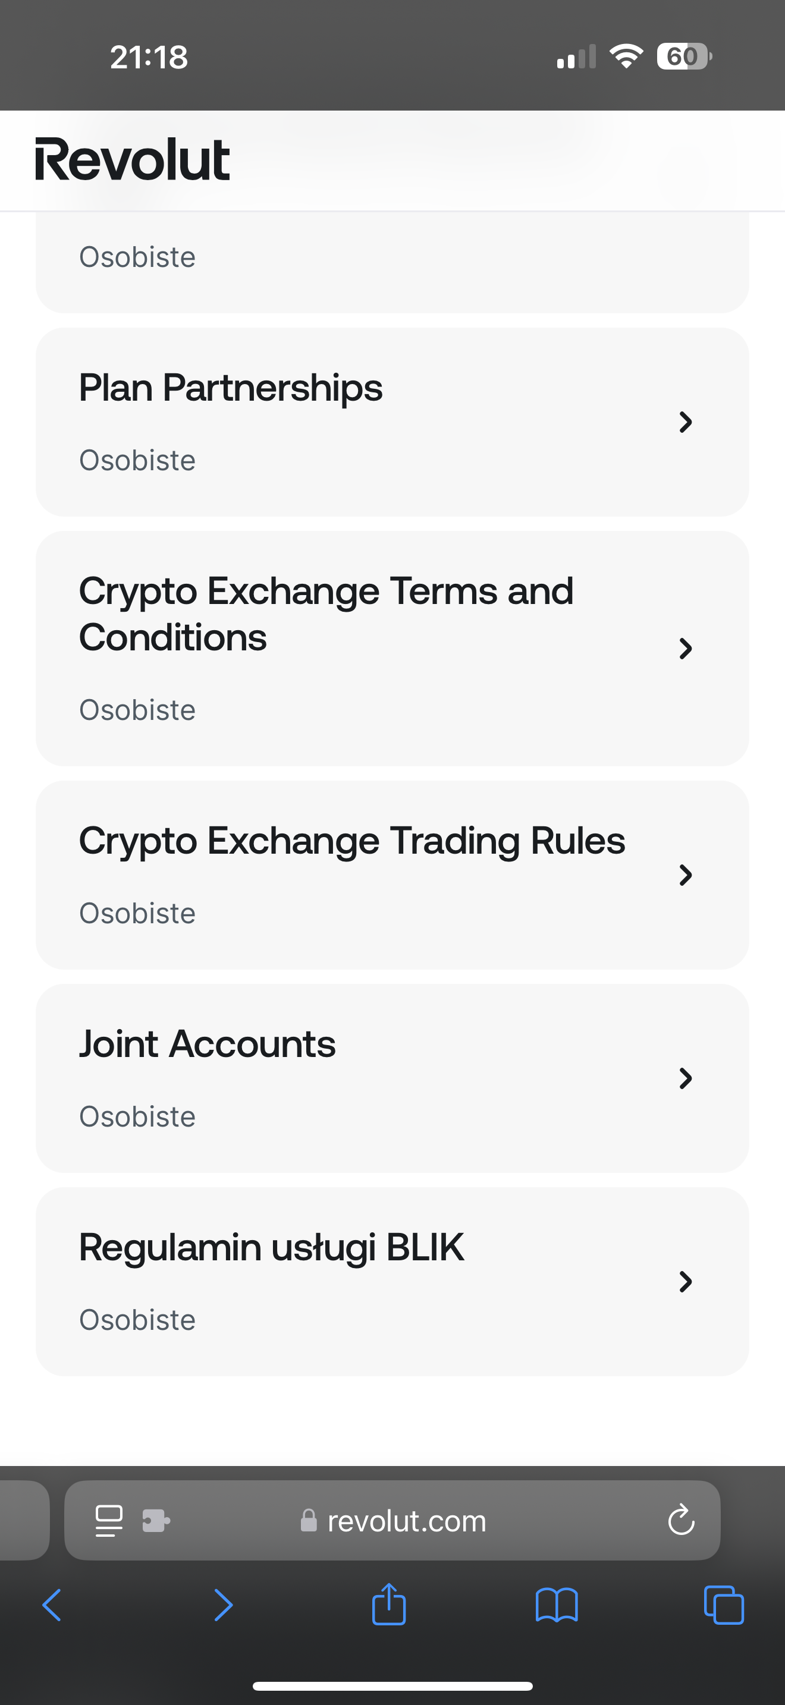This screenshot has width=785, height=1705.
Task: Expand Joint Accounts chevron arrow
Action: pyautogui.click(x=686, y=1078)
